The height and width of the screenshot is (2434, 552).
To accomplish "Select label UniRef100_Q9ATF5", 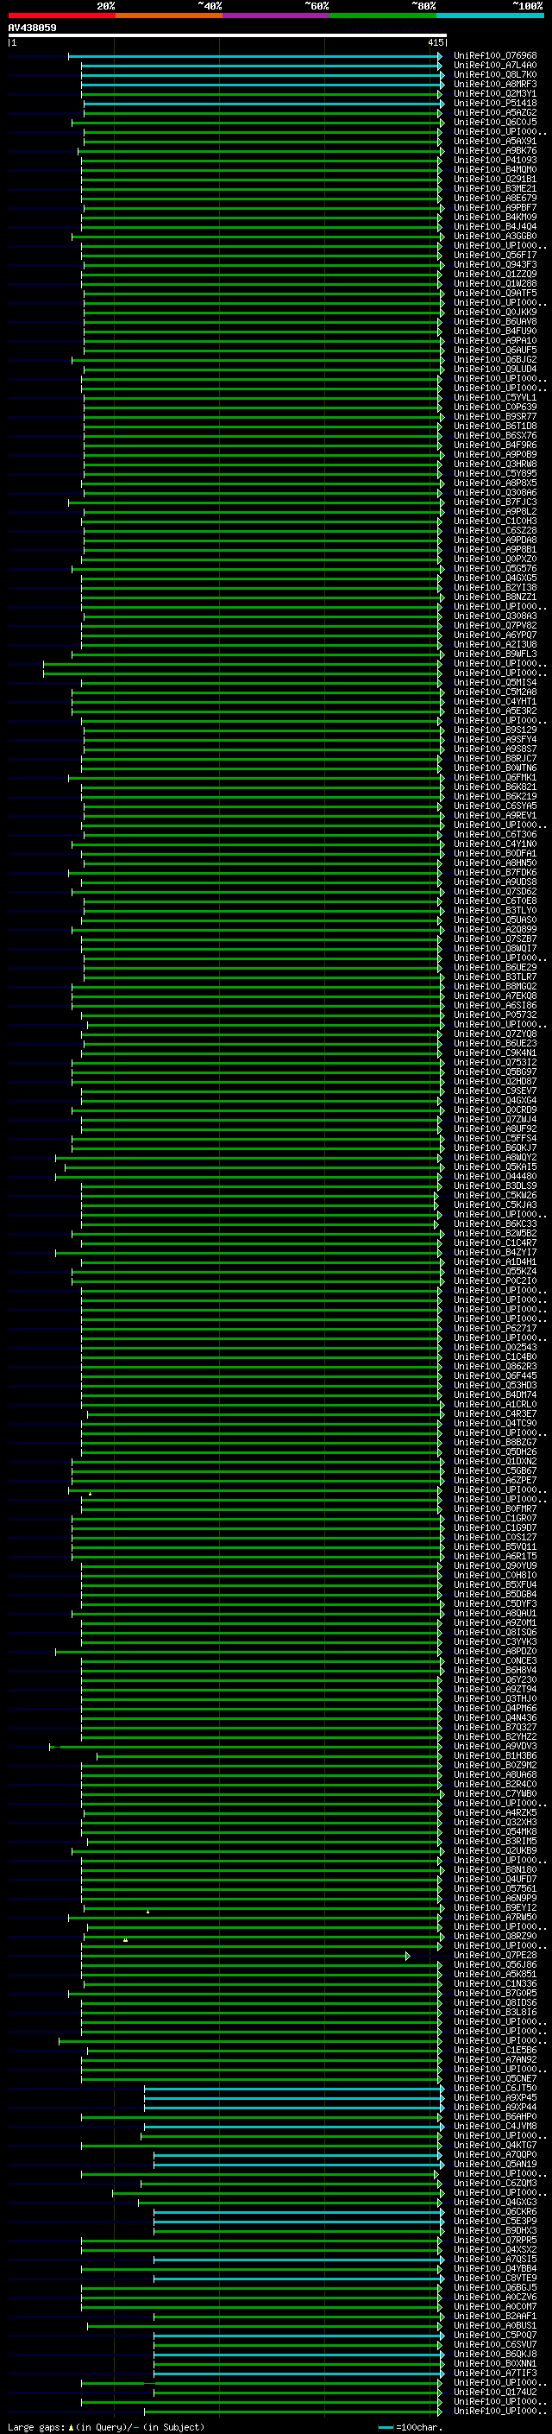I will [x=494, y=293].
